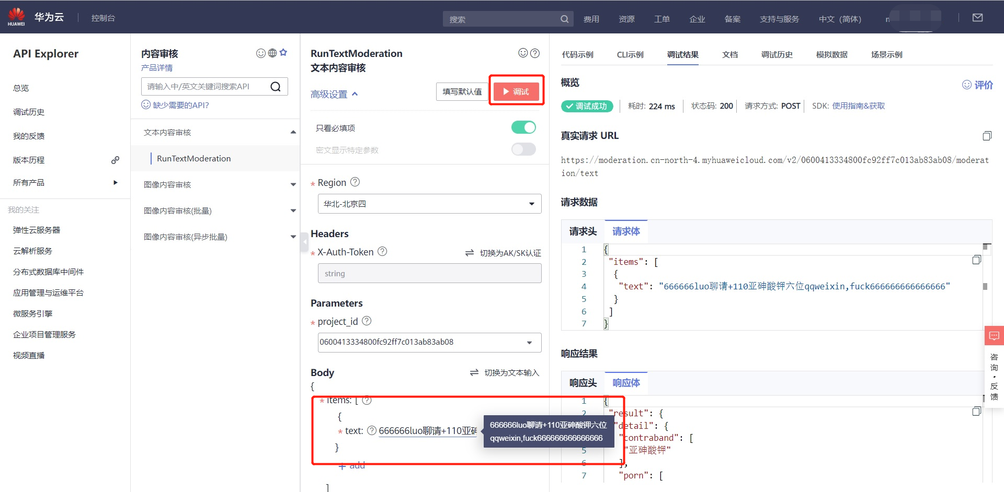
Task: Switch to the 场景示例 tab
Action: (x=886, y=55)
